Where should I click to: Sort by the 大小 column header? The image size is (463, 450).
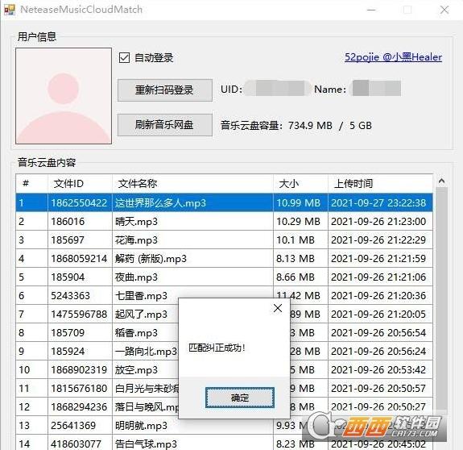tap(300, 184)
